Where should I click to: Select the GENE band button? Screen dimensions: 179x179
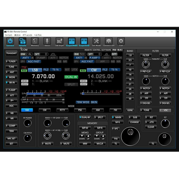(130, 110)
